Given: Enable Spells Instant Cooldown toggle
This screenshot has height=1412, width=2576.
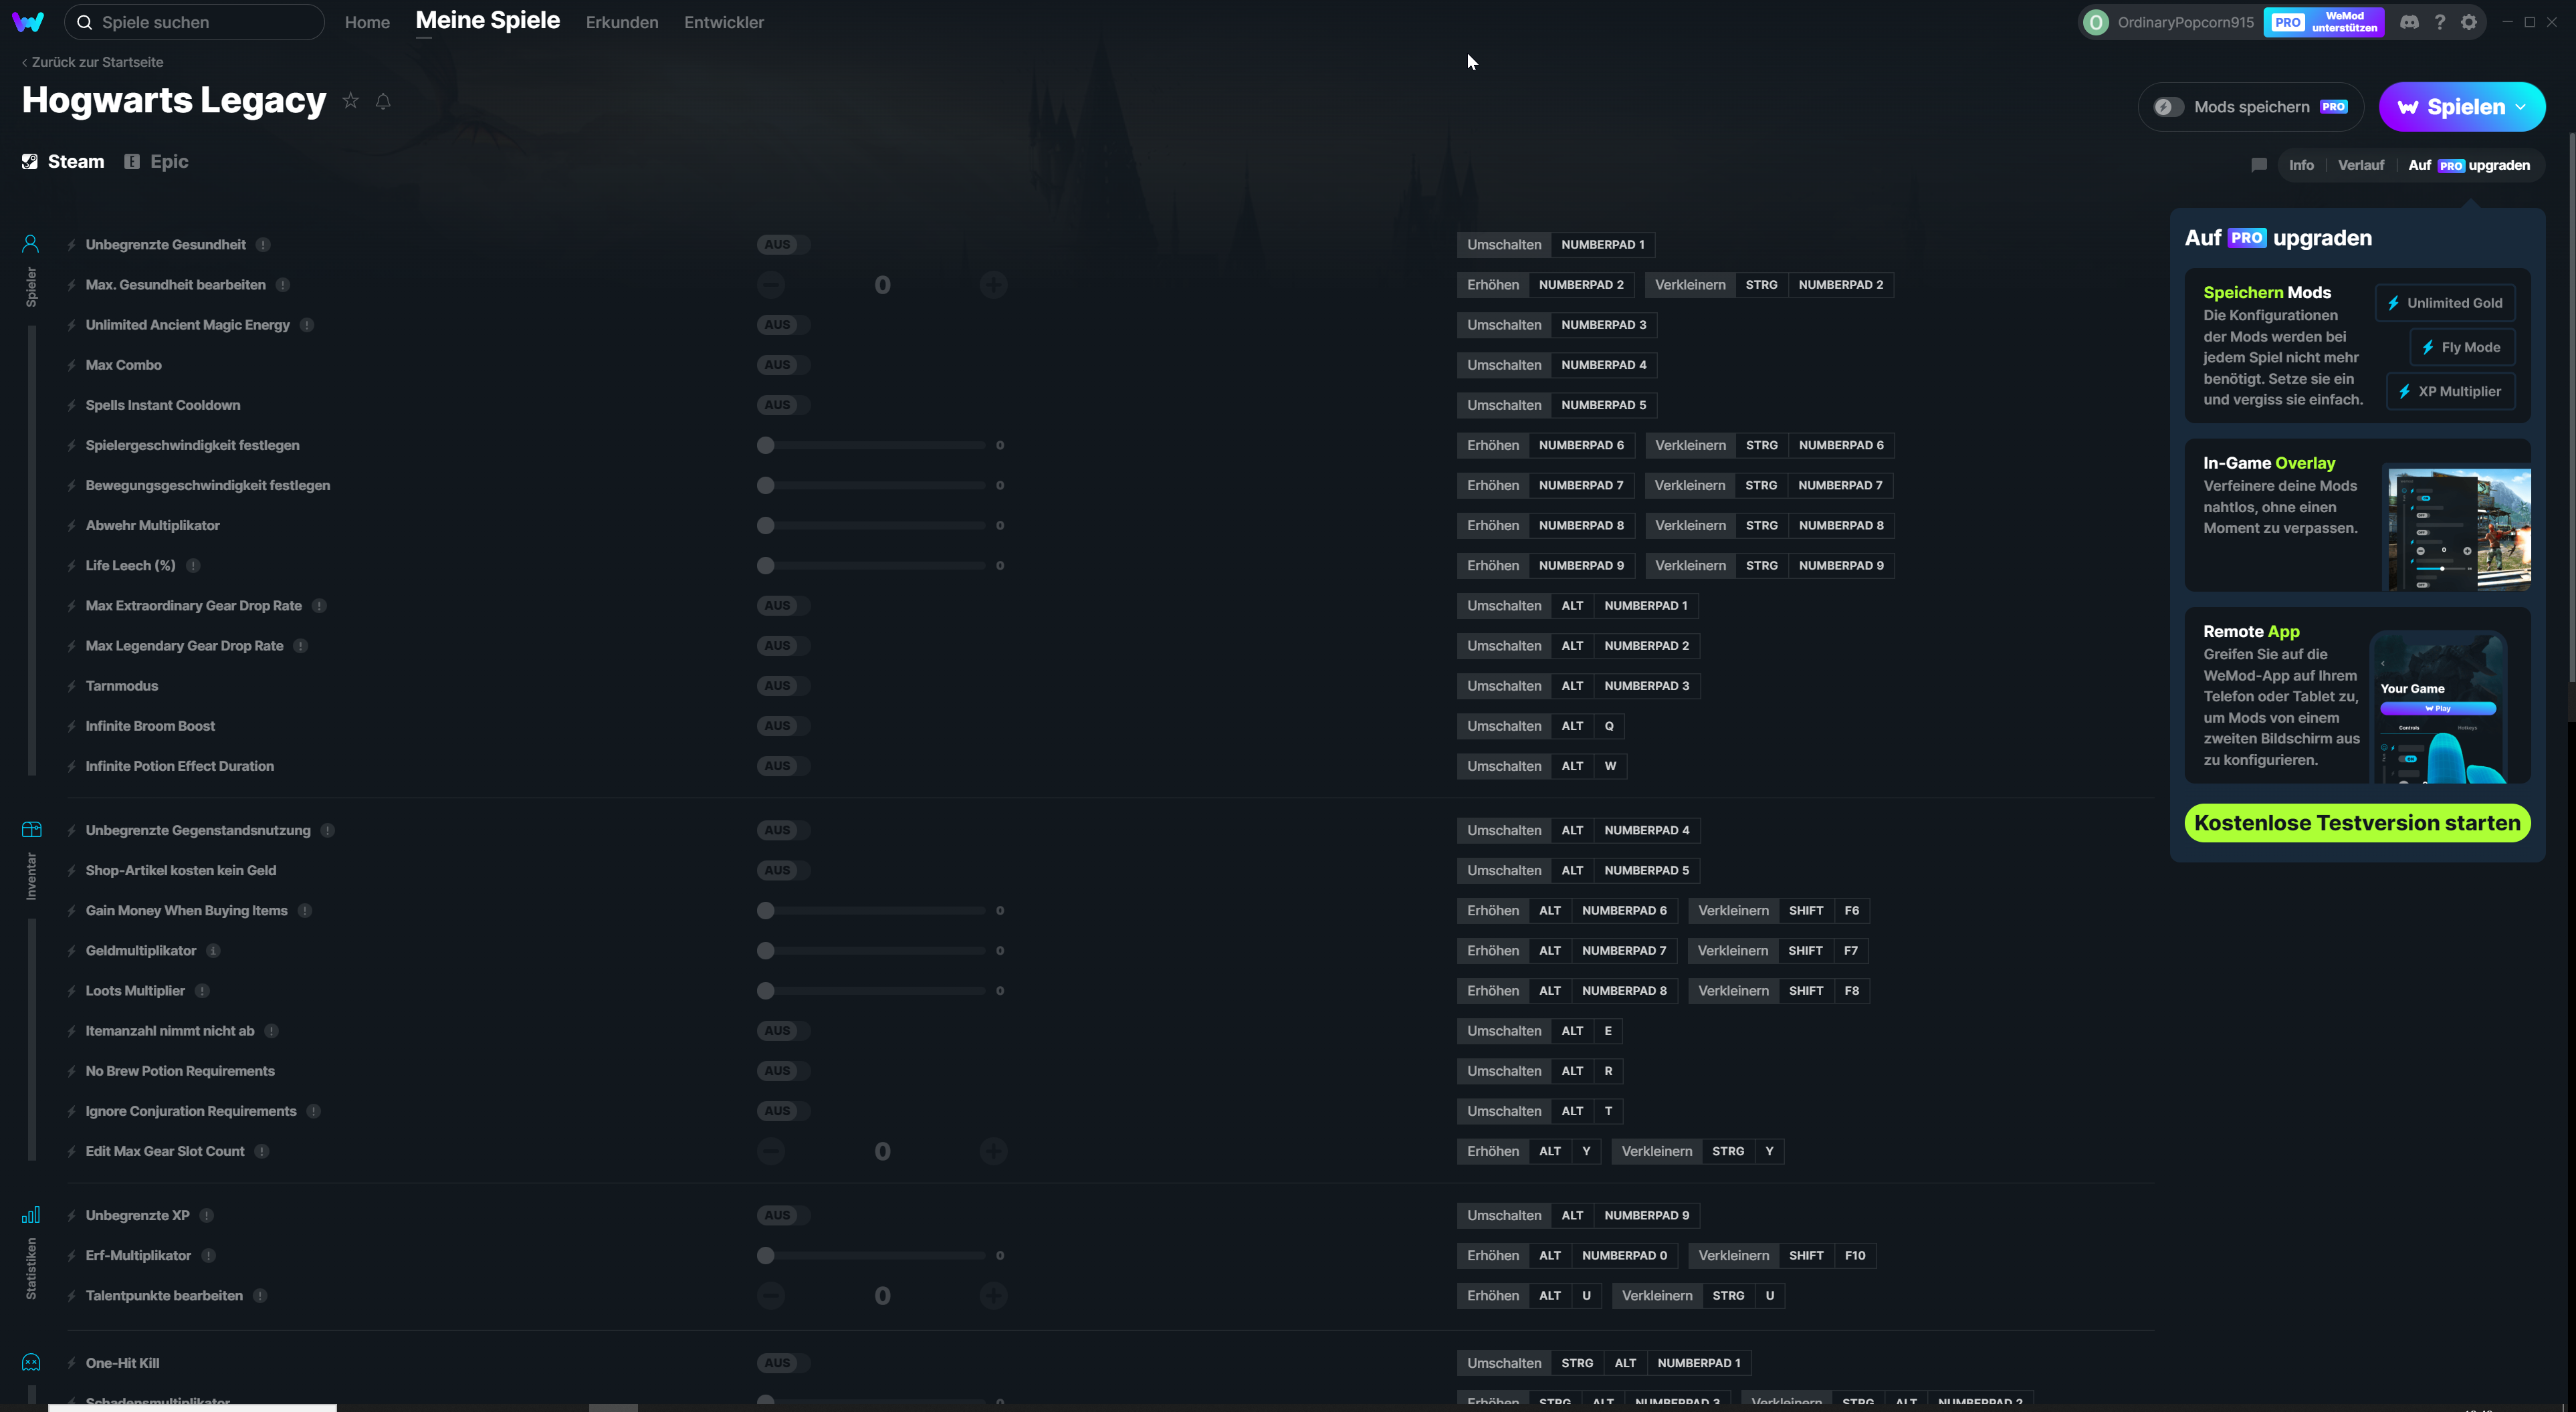Looking at the screenshot, I should [x=783, y=405].
